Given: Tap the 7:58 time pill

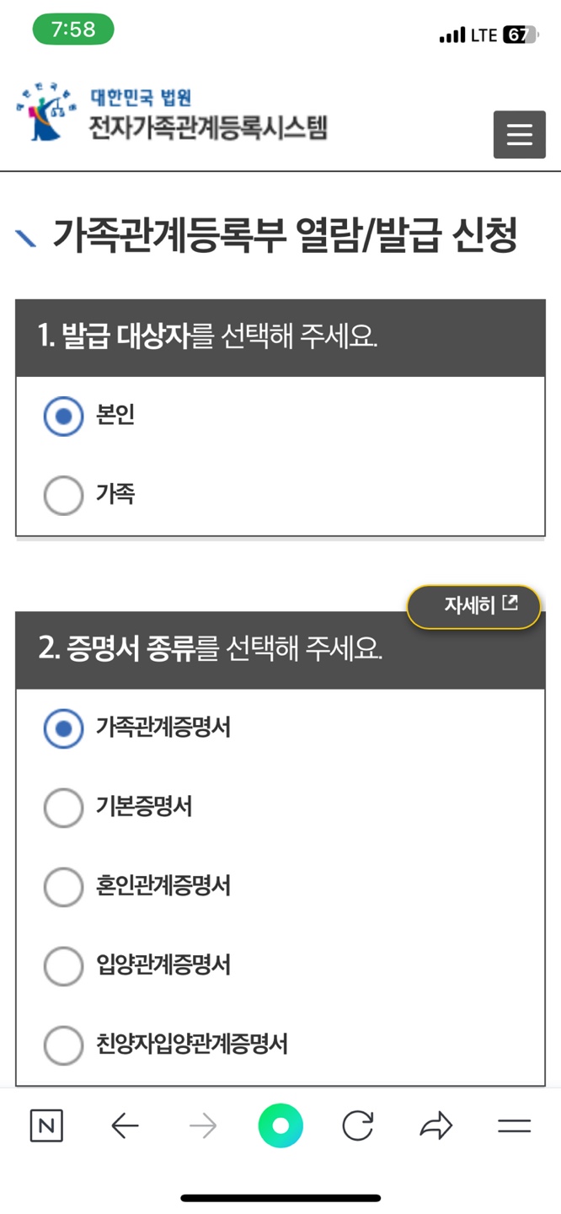Looking at the screenshot, I should [x=72, y=29].
